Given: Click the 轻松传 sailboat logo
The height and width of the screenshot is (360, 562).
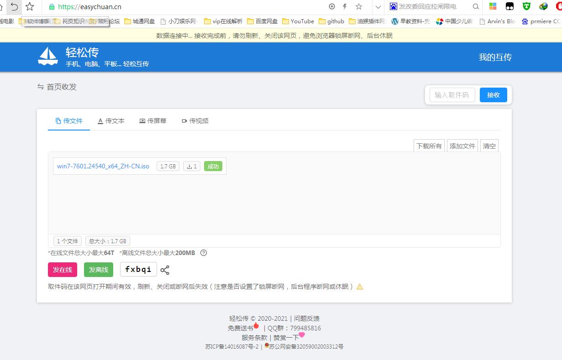Looking at the screenshot, I should click(x=48, y=57).
